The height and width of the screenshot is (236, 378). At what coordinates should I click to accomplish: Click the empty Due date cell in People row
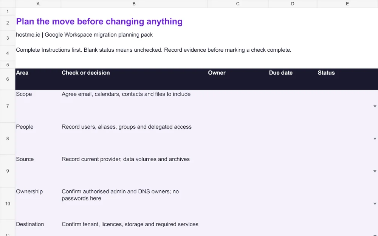(x=293, y=139)
